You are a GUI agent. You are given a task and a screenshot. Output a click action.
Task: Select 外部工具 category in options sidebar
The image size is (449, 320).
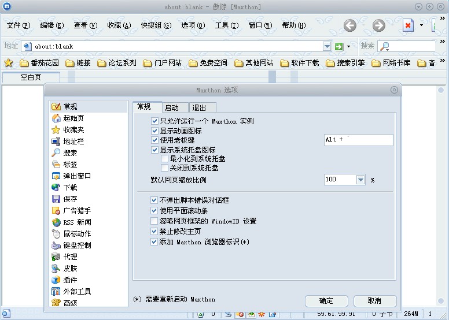pos(89,291)
